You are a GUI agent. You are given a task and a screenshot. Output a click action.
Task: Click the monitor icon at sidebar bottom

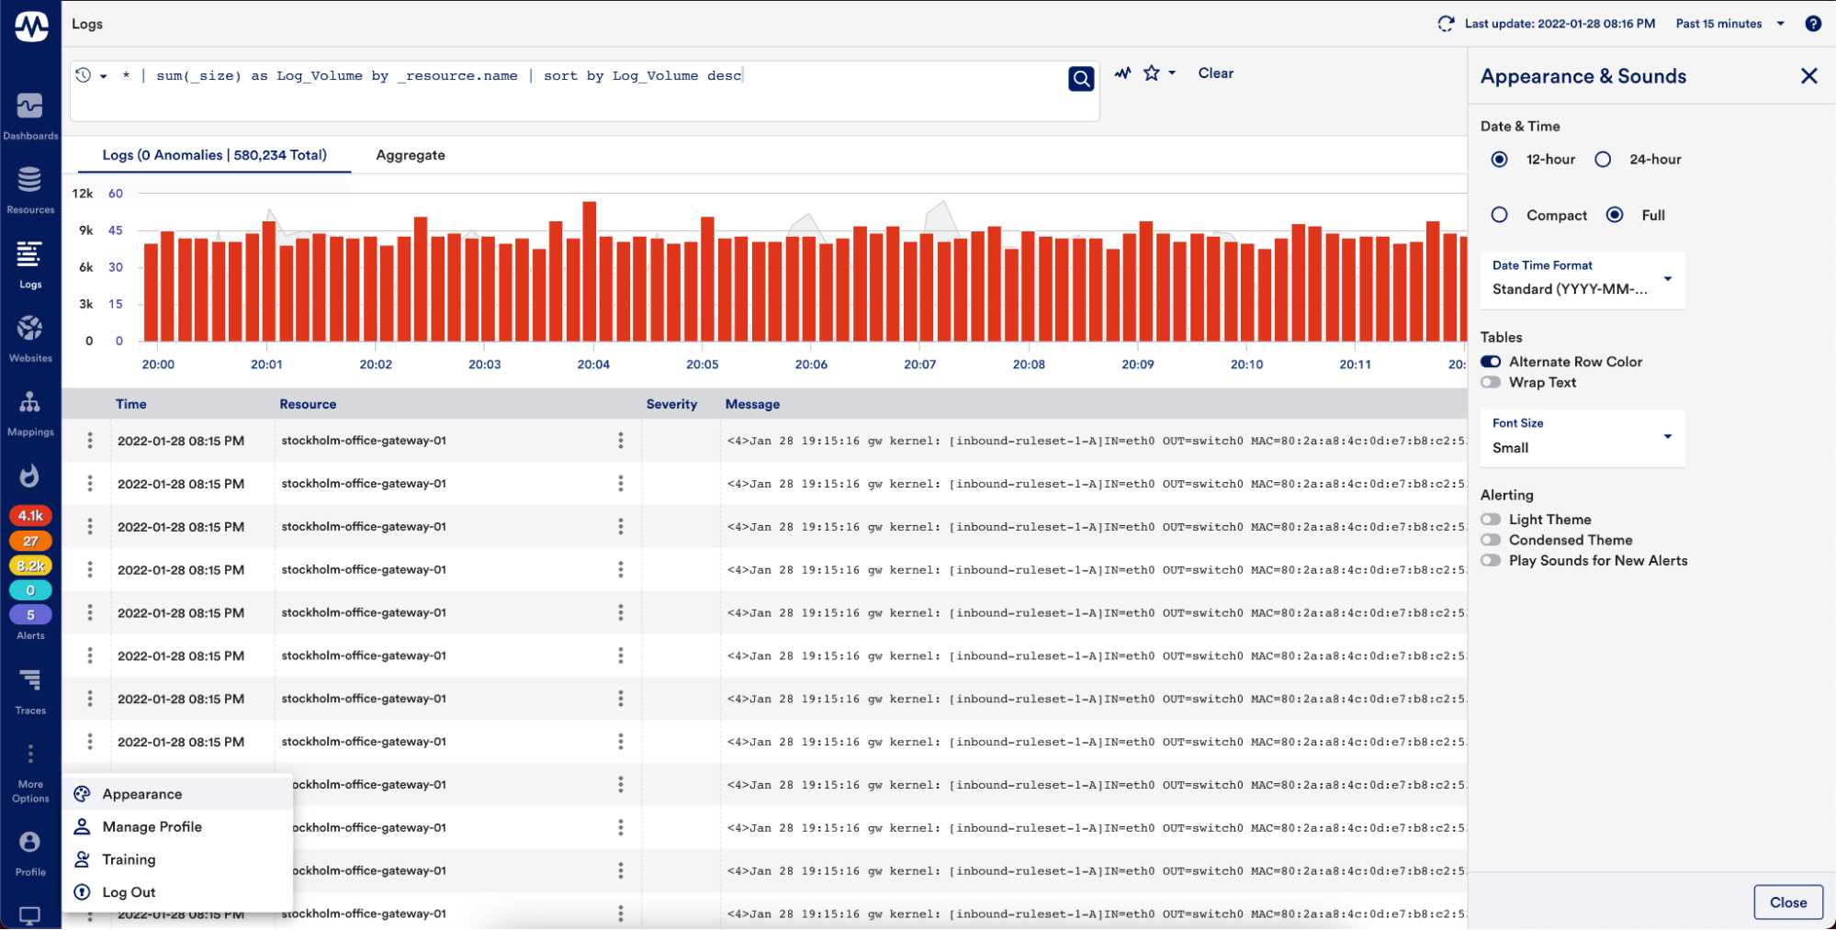30,915
